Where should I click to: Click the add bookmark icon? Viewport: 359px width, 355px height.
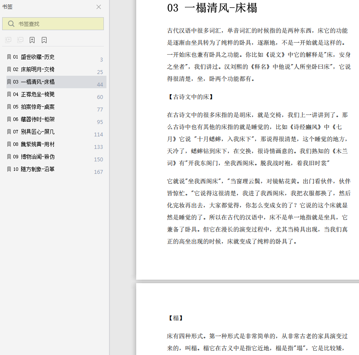click(x=32, y=40)
